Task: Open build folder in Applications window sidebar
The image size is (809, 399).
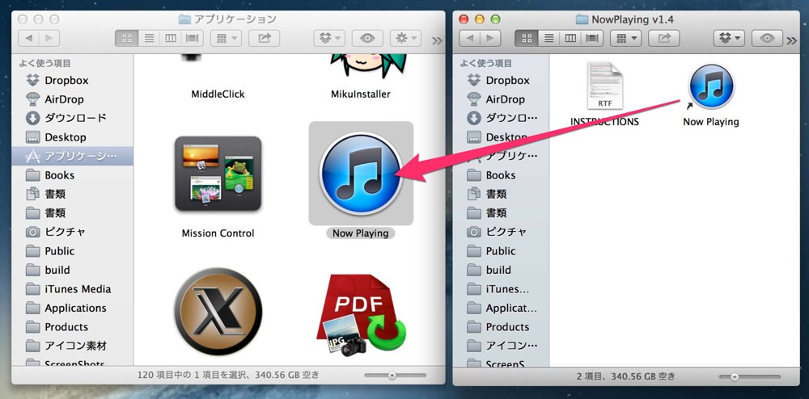Action: pyautogui.click(x=57, y=270)
